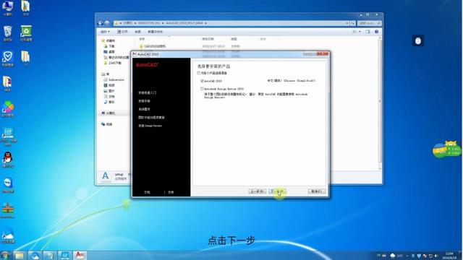Select 2345下载 folder in navigation pane
The height and width of the screenshot is (260, 463).
(113, 63)
